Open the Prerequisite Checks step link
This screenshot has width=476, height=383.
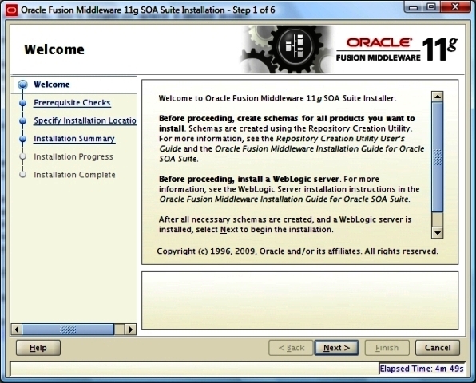click(72, 103)
